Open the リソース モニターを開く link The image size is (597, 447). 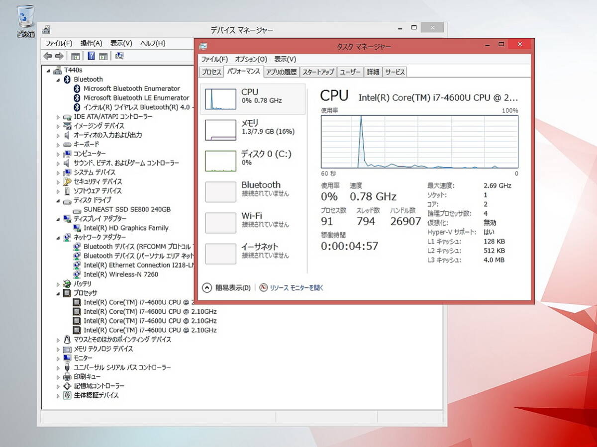(292, 287)
